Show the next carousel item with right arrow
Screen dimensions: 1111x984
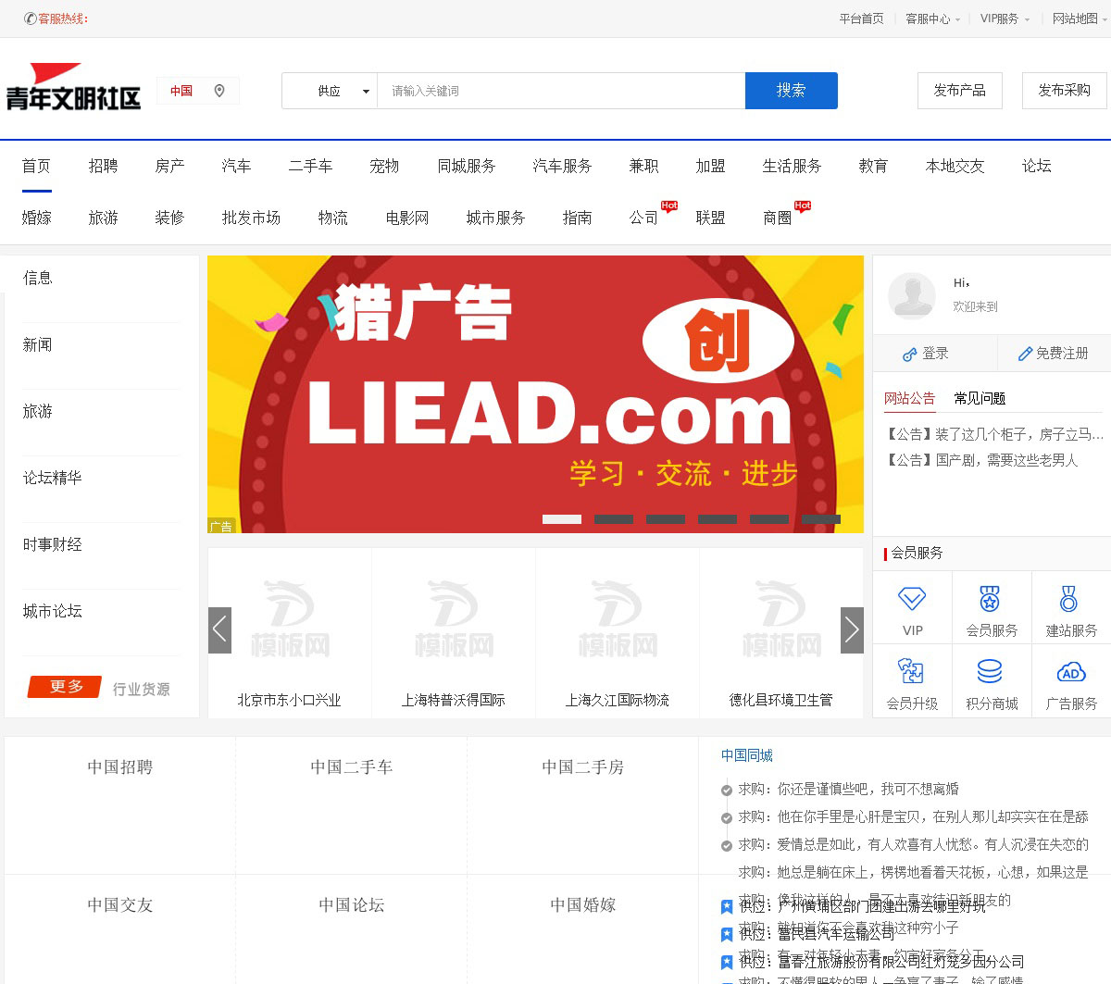pyautogui.click(x=852, y=630)
